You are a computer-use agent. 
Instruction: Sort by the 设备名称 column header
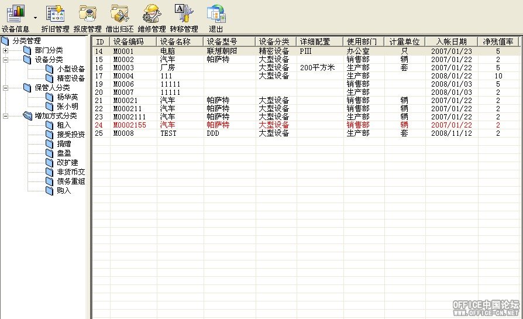tap(180, 42)
